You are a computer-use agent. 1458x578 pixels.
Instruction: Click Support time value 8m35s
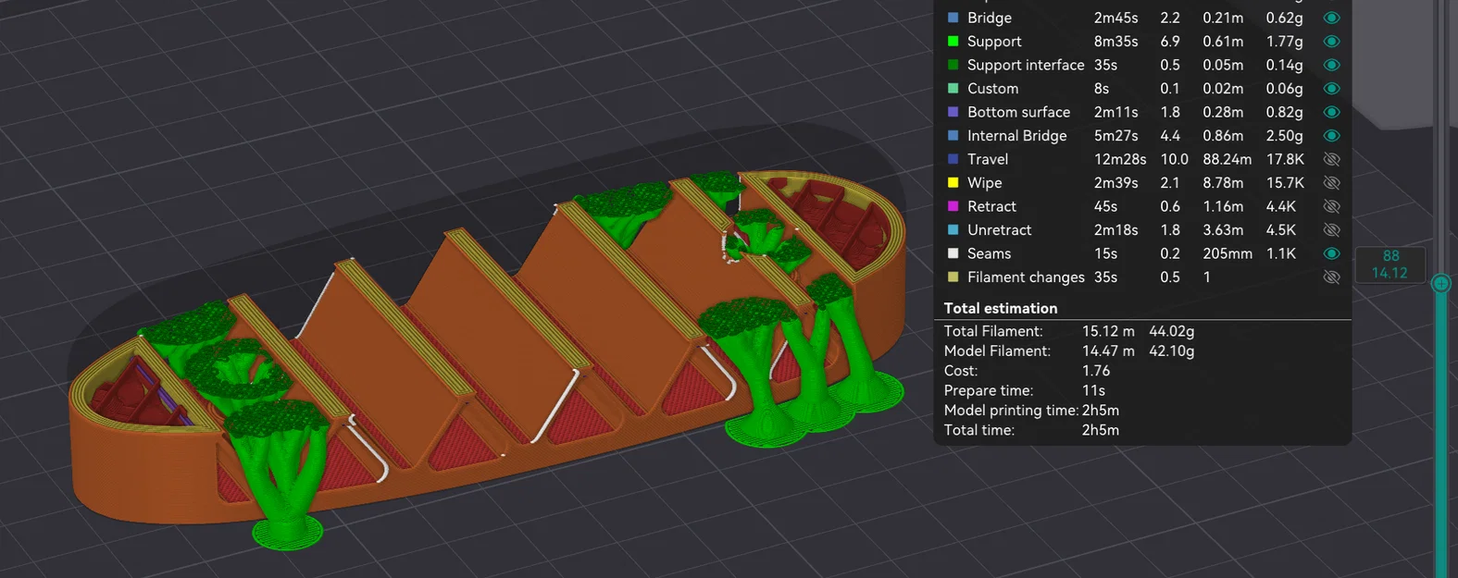click(x=1115, y=42)
